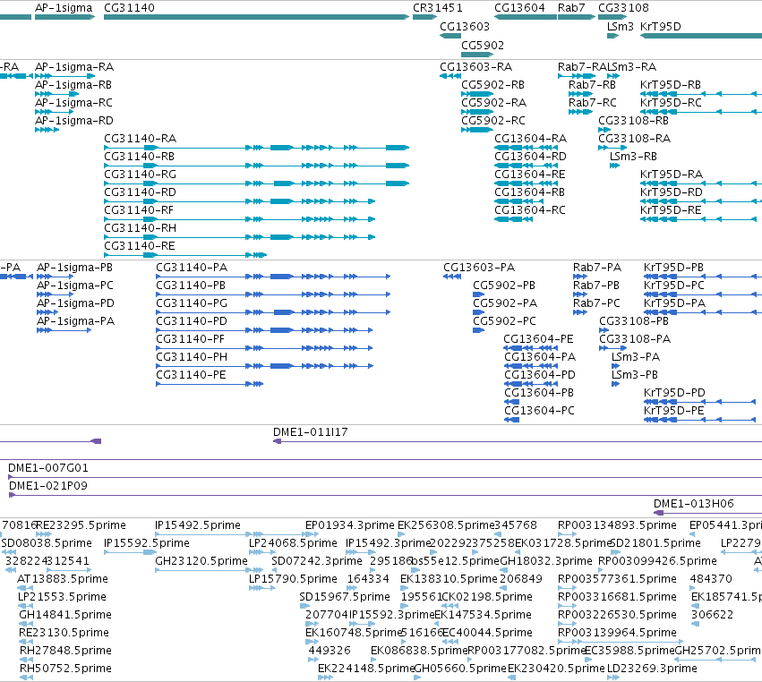Select the CR31451 gene feature
Screen dimensions: 762x682
tap(424, 17)
